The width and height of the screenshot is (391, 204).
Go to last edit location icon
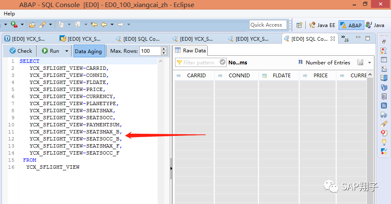(x=94, y=25)
